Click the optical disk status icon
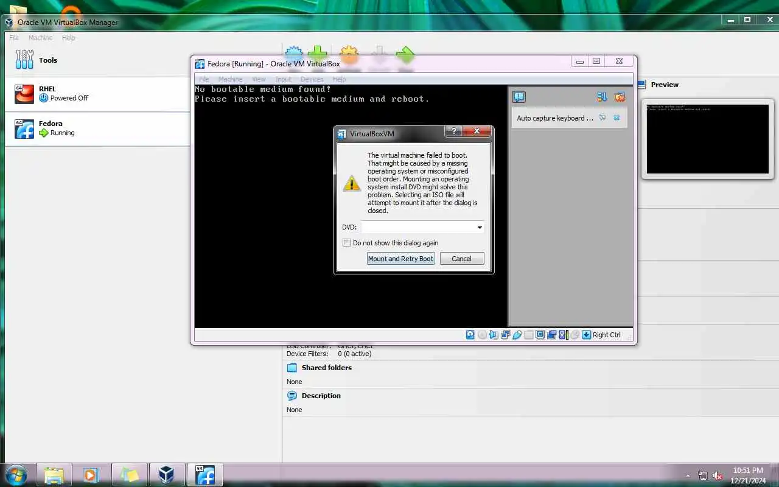Image resolution: width=779 pixels, height=487 pixels. pyautogui.click(x=482, y=335)
